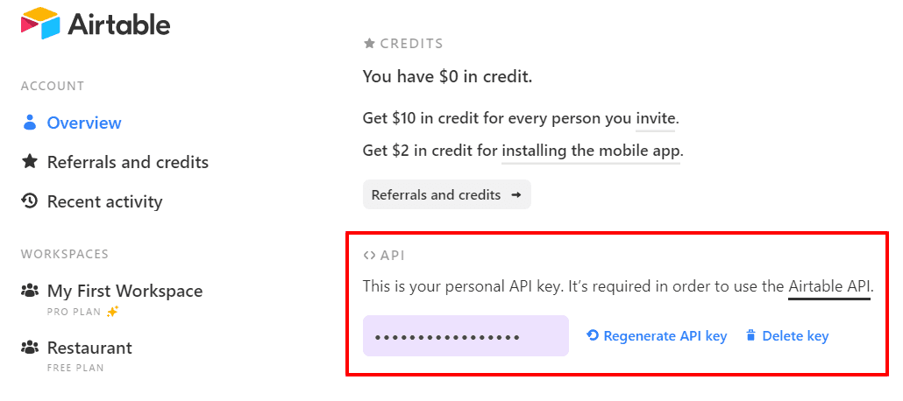Click the star icon beside Referrals and credits
This screenshot has width=903, height=401.
coord(30,162)
